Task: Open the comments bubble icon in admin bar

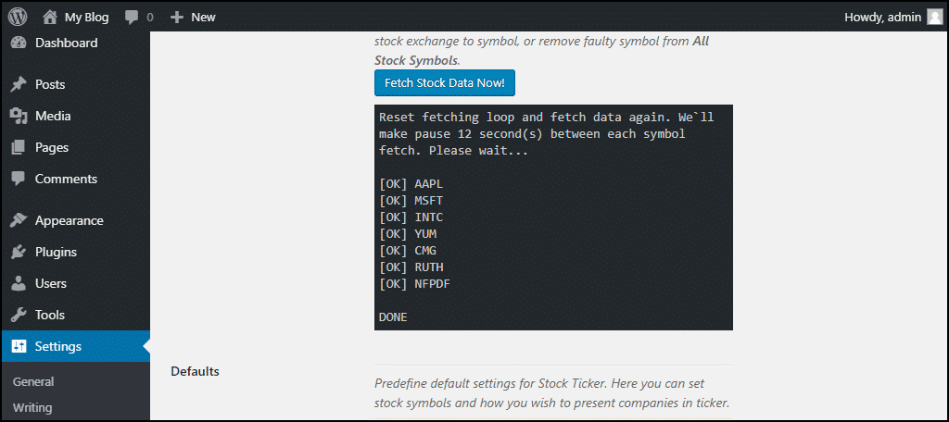Action: 132,18
